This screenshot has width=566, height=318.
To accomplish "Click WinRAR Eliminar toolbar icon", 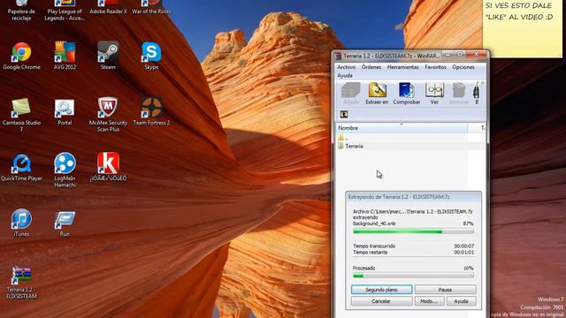I will (459, 94).
